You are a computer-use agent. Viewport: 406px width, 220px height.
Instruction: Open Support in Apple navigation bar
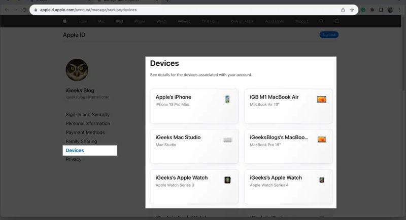(301, 21)
